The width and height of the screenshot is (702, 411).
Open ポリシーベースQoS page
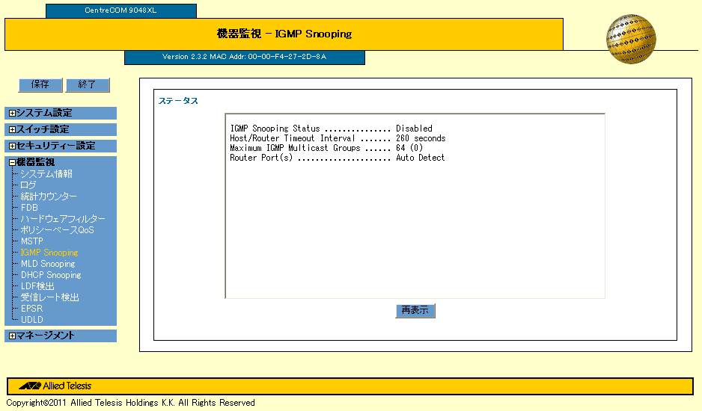(x=58, y=230)
